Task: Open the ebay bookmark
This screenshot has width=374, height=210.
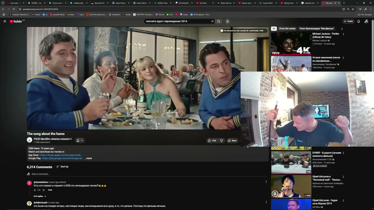Action: click(70, 15)
